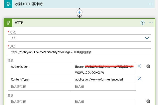Click the Authorization header key cell
The height and width of the screenshot is (105, 158).
point(40,69)
